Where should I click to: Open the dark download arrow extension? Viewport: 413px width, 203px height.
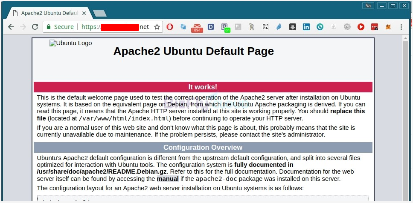tap(293, 27)
